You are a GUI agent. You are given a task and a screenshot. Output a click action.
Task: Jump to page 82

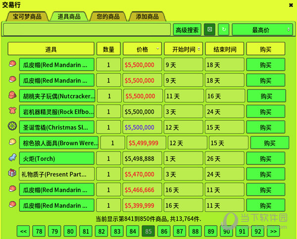pyautogui.click(x=101, y=231)
